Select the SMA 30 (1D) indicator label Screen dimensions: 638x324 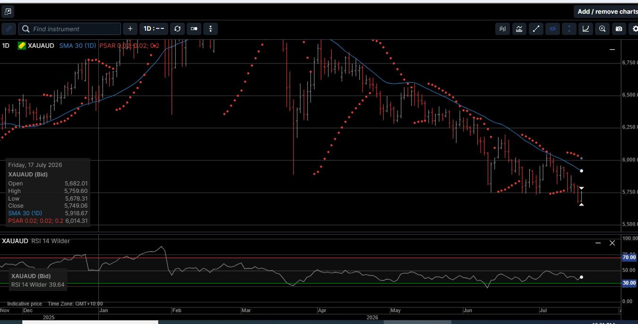pyautogui.click(x=78, y=45)
